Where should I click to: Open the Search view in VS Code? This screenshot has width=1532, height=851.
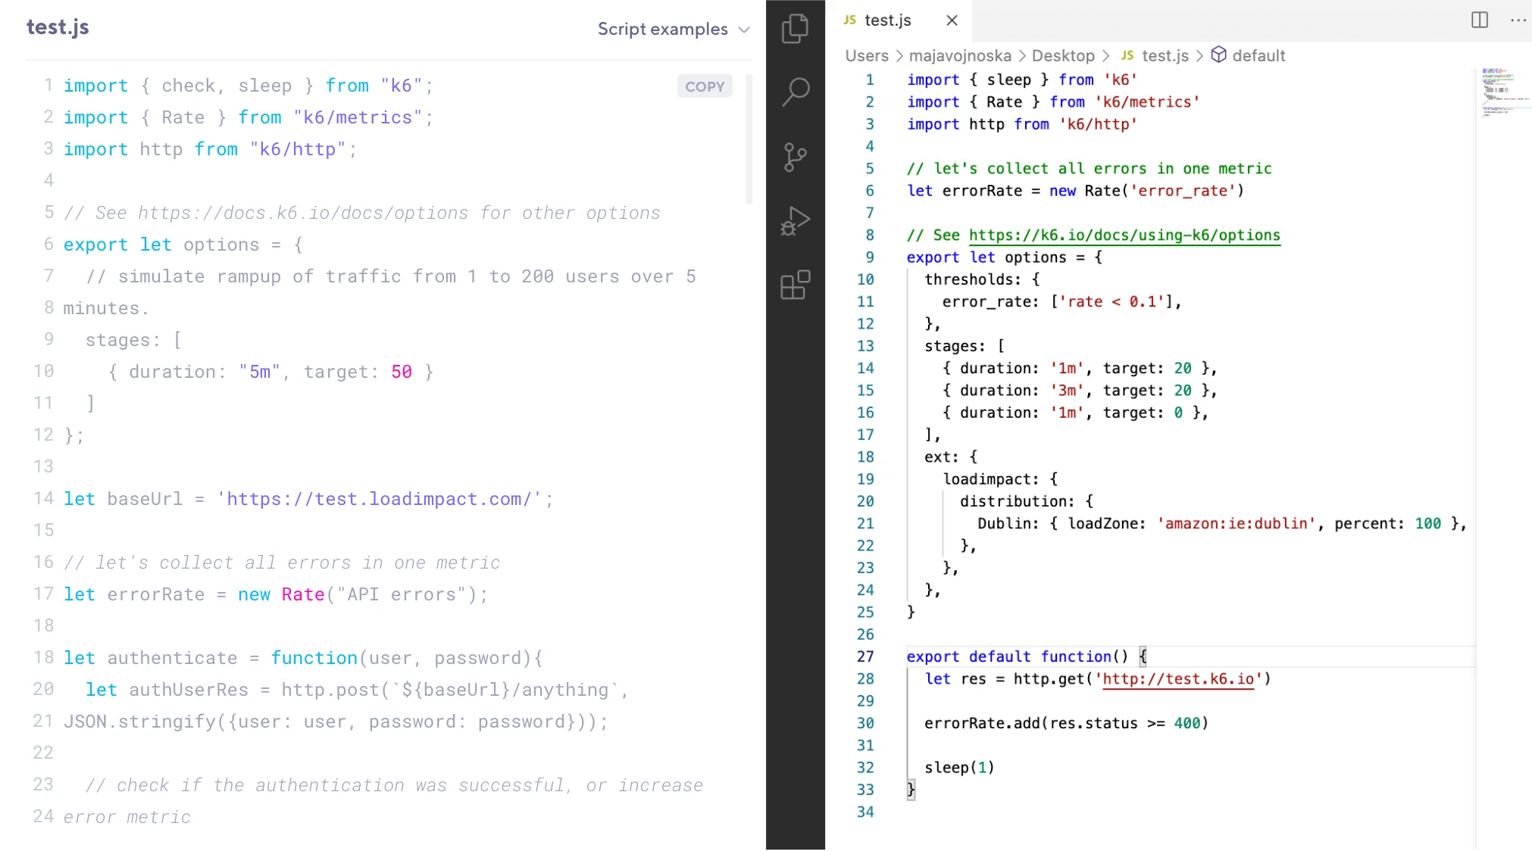click(x=794, y=92)
